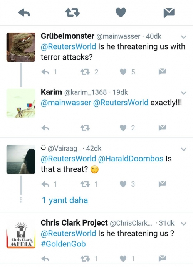Image resolution: width=193 pixels, height=267 pixels.
Task: Open options chevron on Grübelmonster's tweet
Action: tap(184, 37)
